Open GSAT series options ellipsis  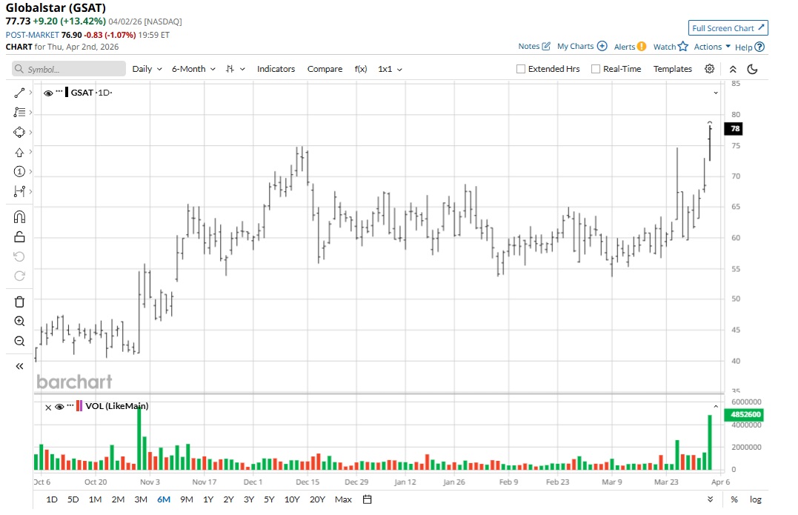(x=59, y=92)
